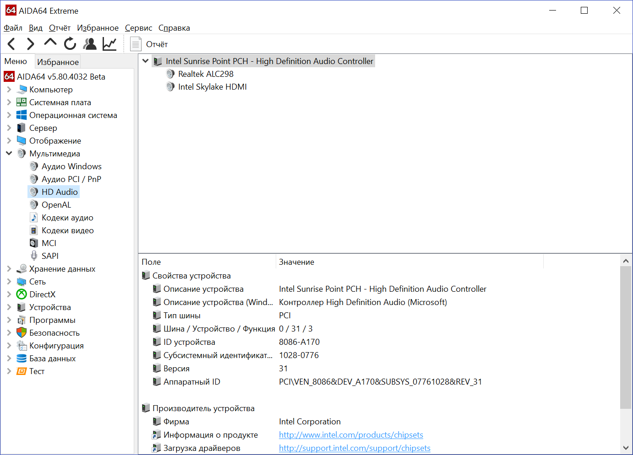Open the Вид menu

pos(36,28)
